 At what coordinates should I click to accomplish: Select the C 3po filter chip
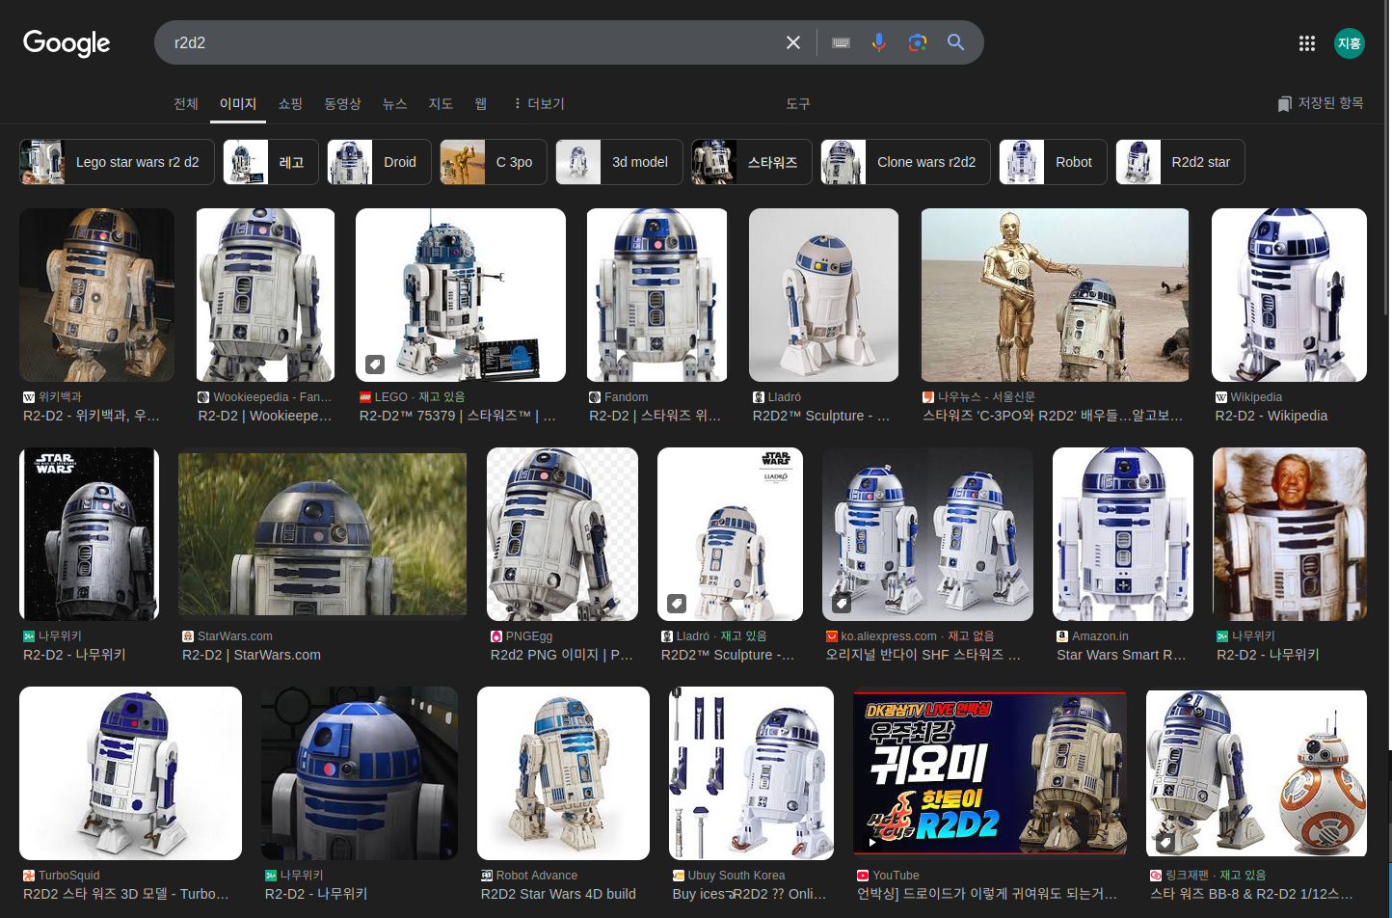coord(494,162)
